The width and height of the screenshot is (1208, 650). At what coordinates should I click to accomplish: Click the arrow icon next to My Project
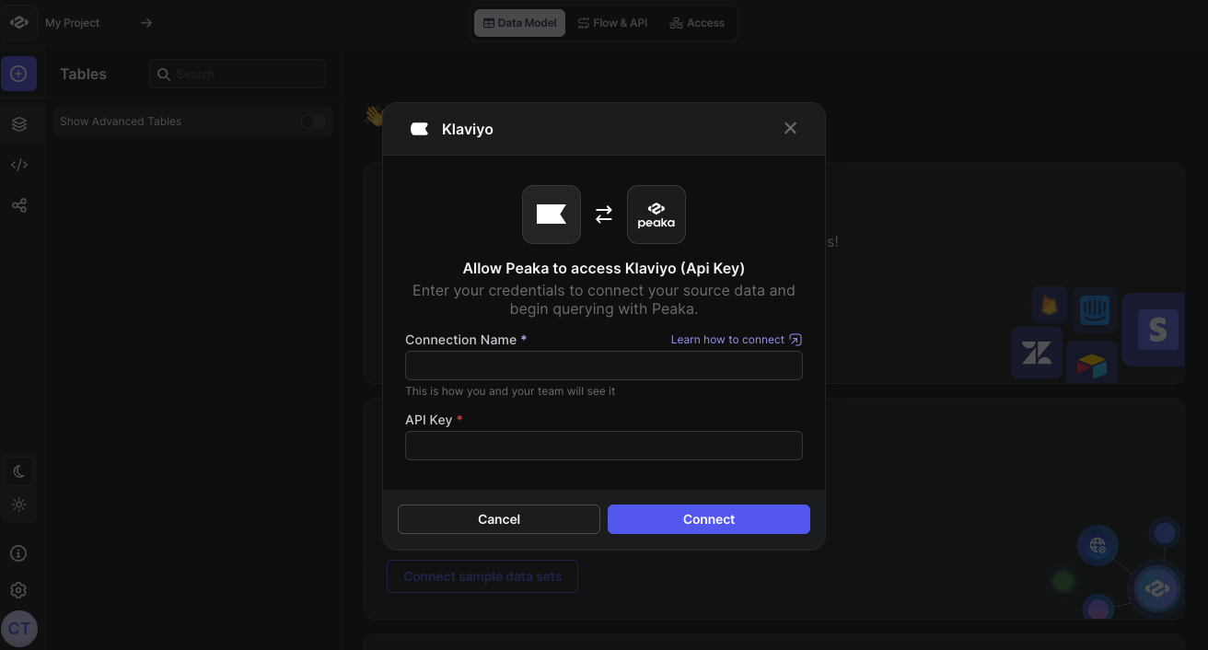tap(146, 23)
